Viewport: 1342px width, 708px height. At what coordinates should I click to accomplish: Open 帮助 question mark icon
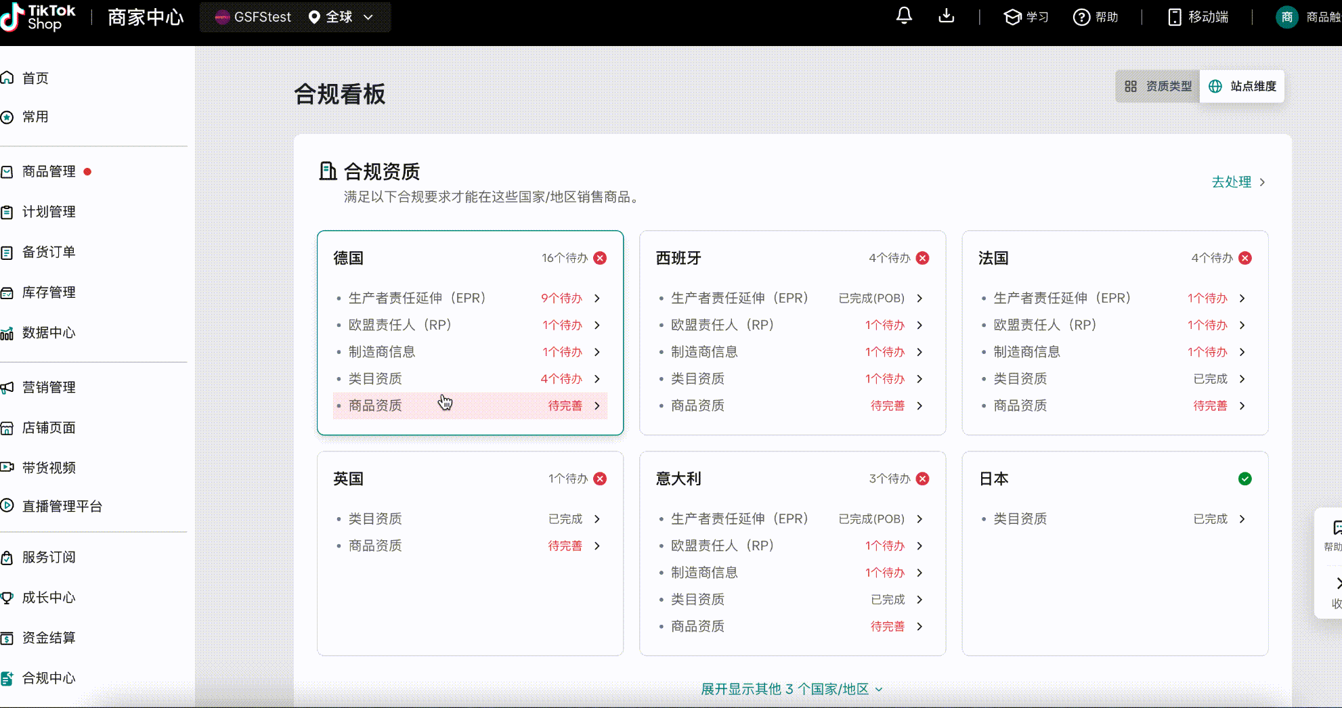coord(1081,17)
